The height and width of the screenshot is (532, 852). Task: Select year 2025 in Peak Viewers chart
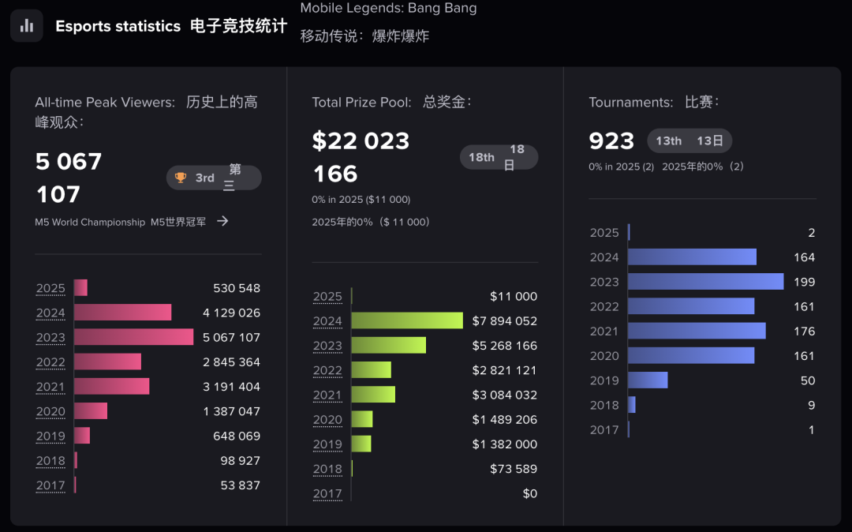point(50,289)
